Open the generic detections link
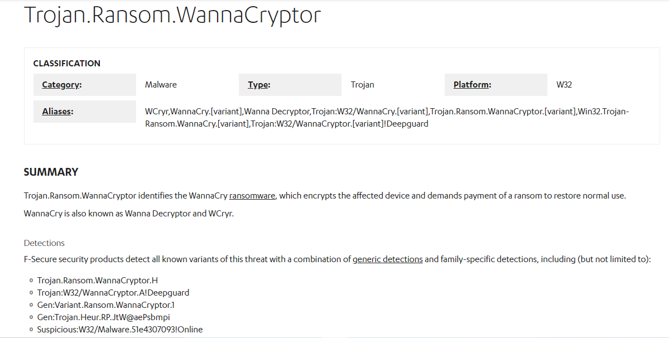 click(x=387, y=259)
